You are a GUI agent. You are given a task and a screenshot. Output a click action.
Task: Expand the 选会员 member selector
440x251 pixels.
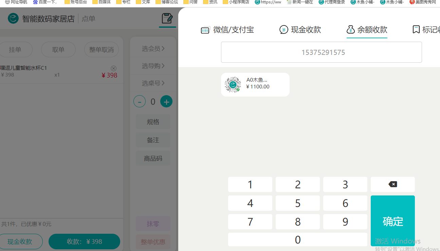click(153, 49)
